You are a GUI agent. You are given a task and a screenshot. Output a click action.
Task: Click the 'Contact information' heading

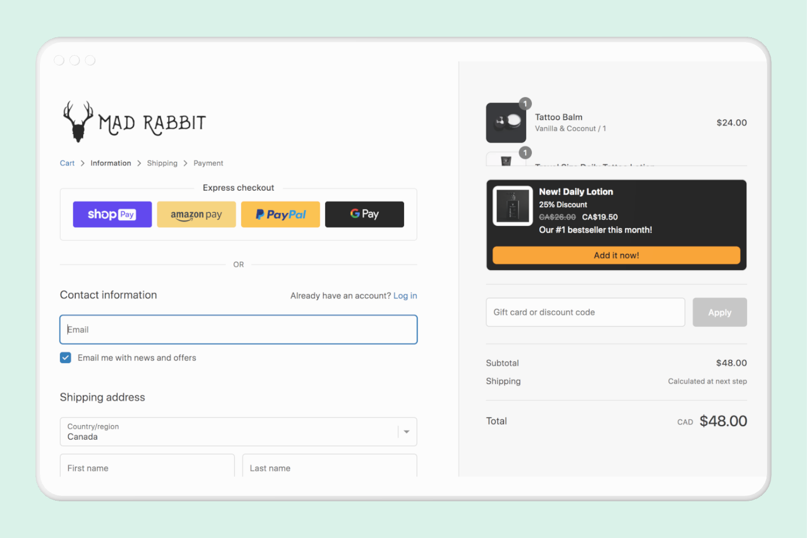[108, 295]
